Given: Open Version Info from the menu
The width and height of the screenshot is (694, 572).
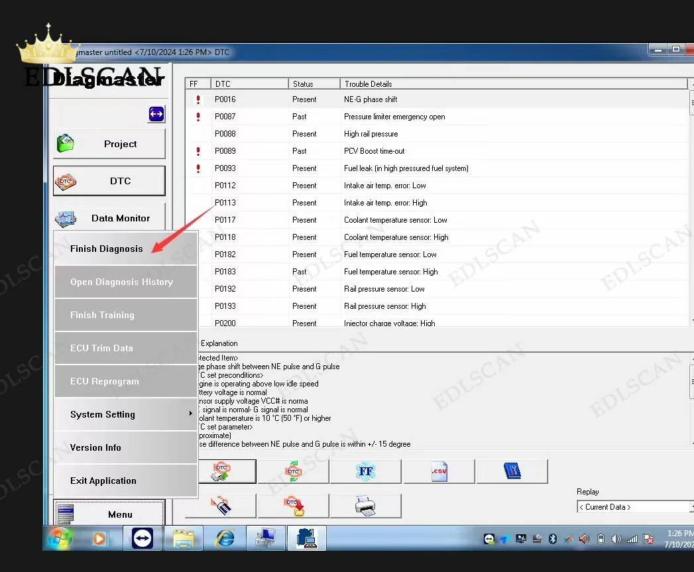Looking at the screenshot, I should point(126,447).
